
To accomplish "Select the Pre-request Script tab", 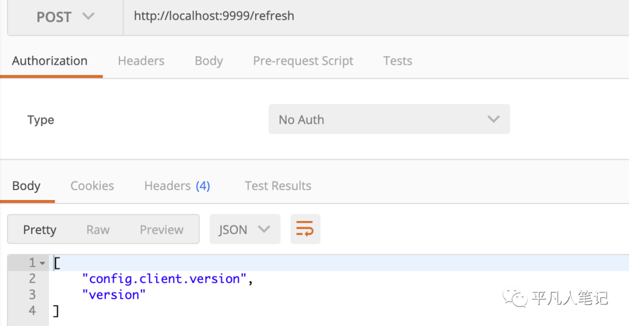I will [x=303, y=61].
